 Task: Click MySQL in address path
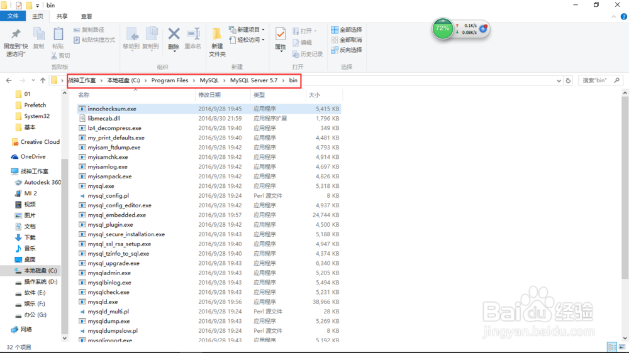tap(209, 80)
